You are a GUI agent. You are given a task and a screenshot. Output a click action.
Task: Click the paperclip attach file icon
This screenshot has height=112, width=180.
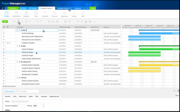pyautogui.click(x=22, y=22)
